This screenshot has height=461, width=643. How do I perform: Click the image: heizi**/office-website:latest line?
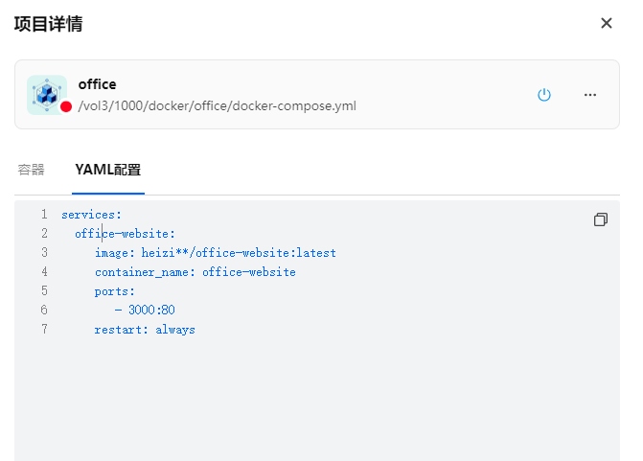click(215, 253)
